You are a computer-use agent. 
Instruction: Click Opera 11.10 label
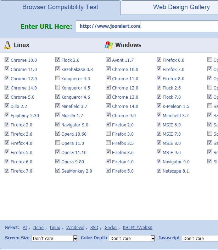(74, 153)
